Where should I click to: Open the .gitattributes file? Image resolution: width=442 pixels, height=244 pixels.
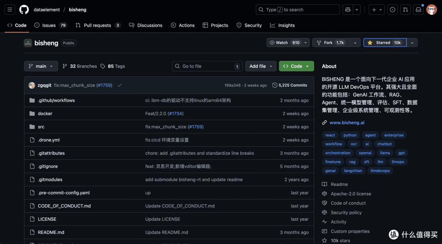(x=51, y=153)
